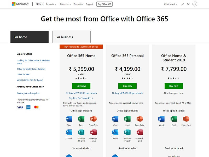The height and width of the screenshot is (157, 209).
Task: Click Outlook icon under Office 365 Home
Action: coord(69,132)
